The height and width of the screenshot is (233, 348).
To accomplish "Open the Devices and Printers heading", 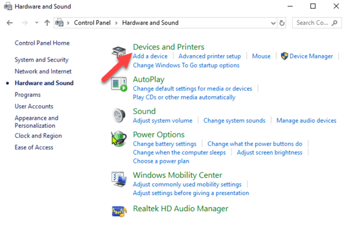I will click(168, 47).
